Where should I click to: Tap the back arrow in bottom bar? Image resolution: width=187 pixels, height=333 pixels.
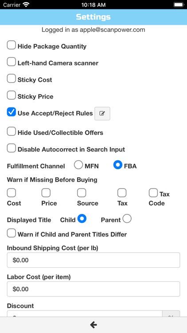(93, 325)
